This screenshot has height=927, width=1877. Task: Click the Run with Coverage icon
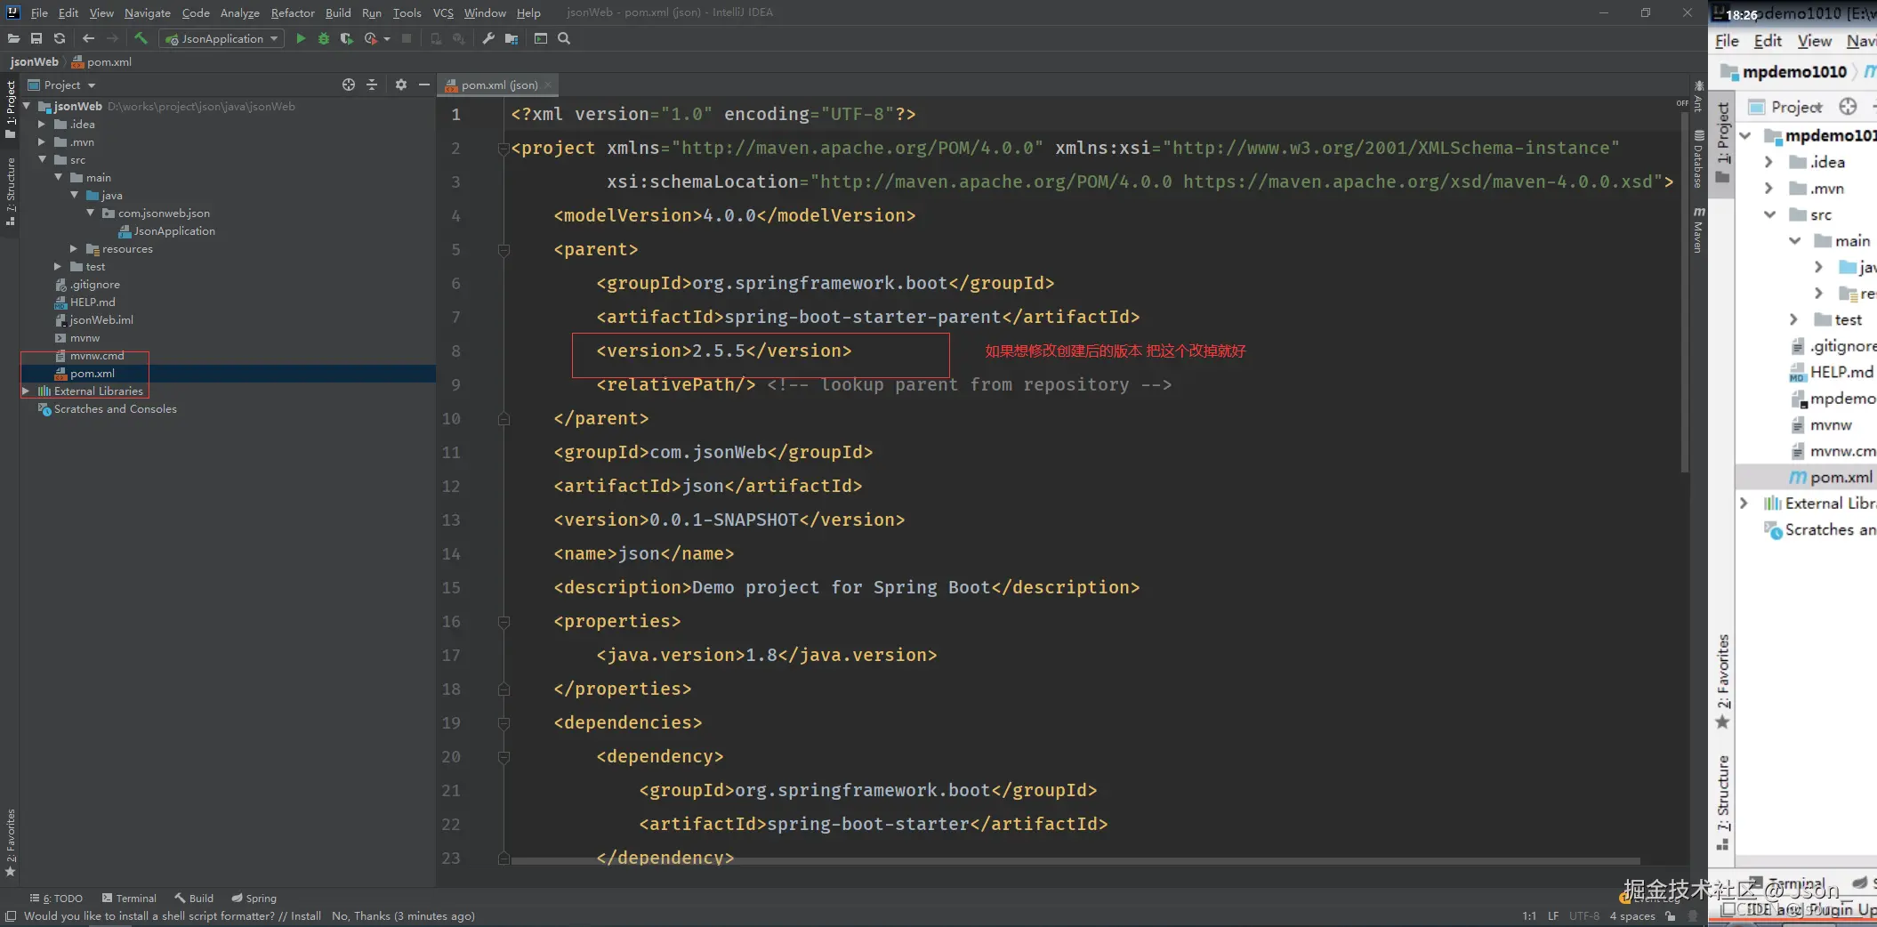coord(347,38)
